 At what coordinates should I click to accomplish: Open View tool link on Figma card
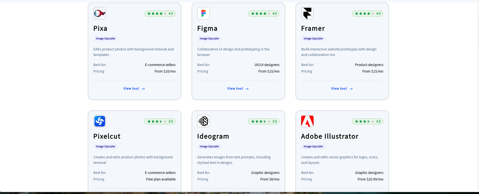pos(238,89)
